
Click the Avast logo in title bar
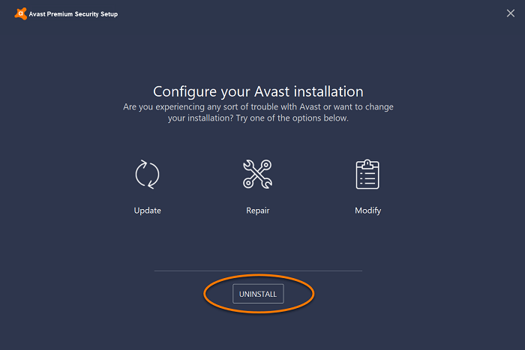(20, 13)
